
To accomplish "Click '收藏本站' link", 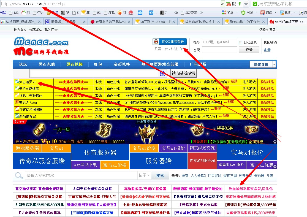I will click(x=36, y=29).
